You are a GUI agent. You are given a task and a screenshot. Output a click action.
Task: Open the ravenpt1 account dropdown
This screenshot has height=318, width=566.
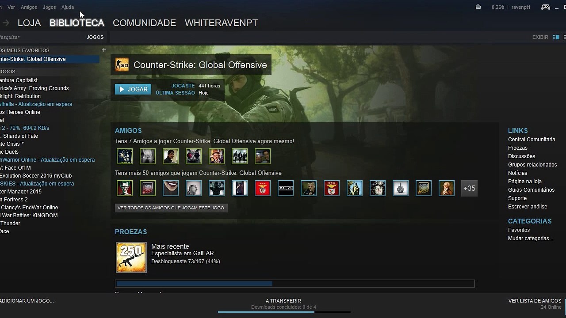[521, 7]
